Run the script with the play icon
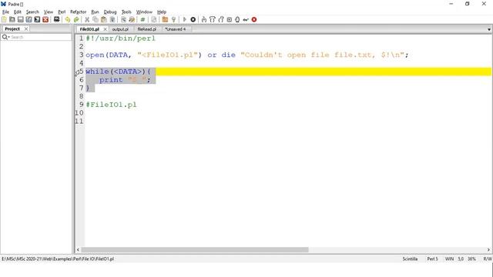This screenshot has width=493, height=277. (x=185, y=19)
